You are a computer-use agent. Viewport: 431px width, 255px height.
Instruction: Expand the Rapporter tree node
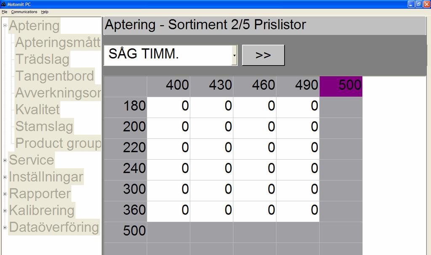click(x=5, y=194)
